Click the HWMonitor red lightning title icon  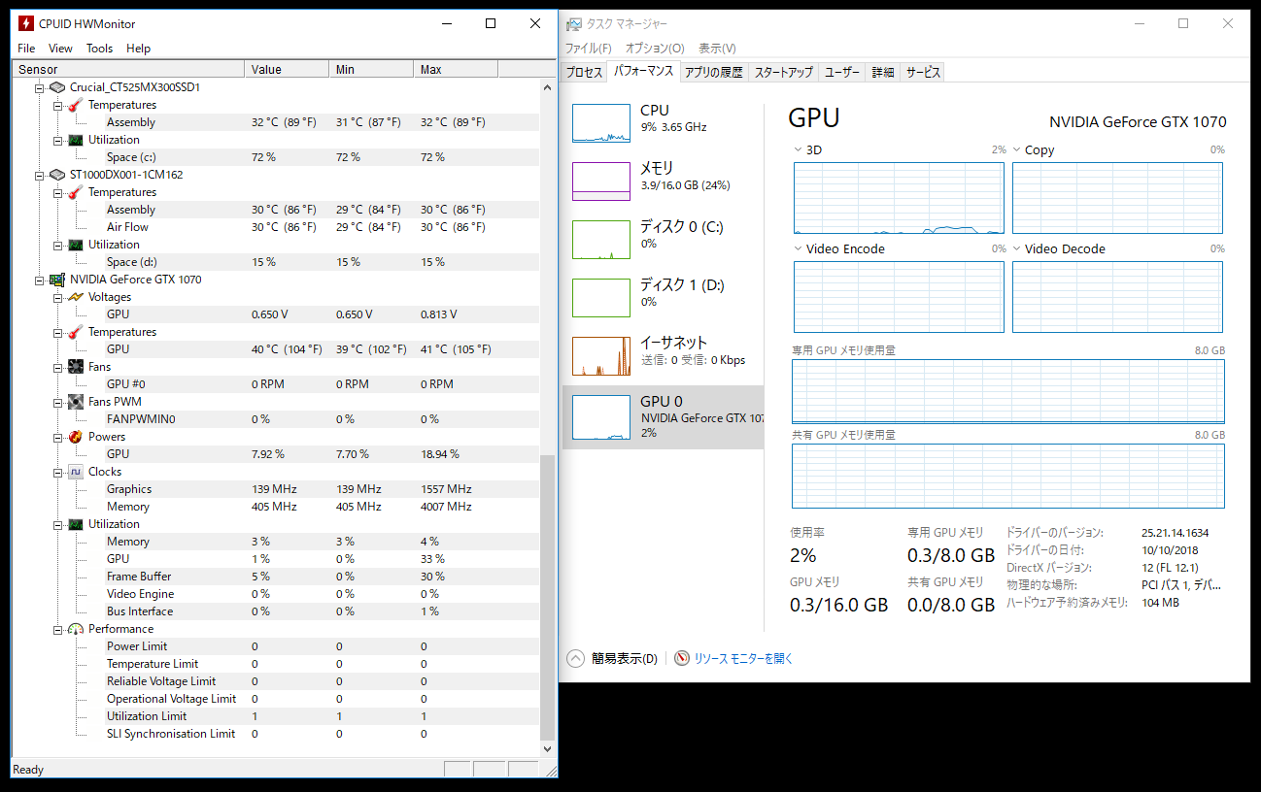click(x=25, y=23)
